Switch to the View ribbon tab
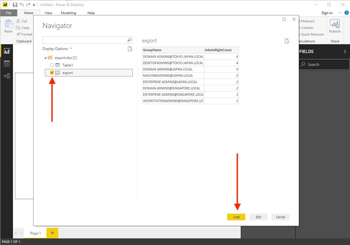The height and width of the screenshot is (245, 350). tap(48, 13)
